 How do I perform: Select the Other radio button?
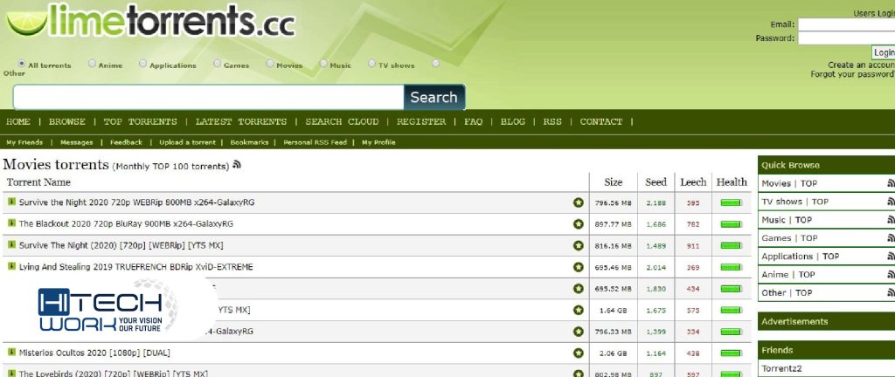[x=435, y=63]
